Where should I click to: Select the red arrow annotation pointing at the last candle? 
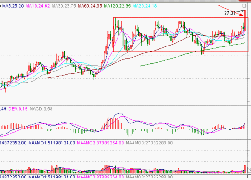tap(231, 10)
